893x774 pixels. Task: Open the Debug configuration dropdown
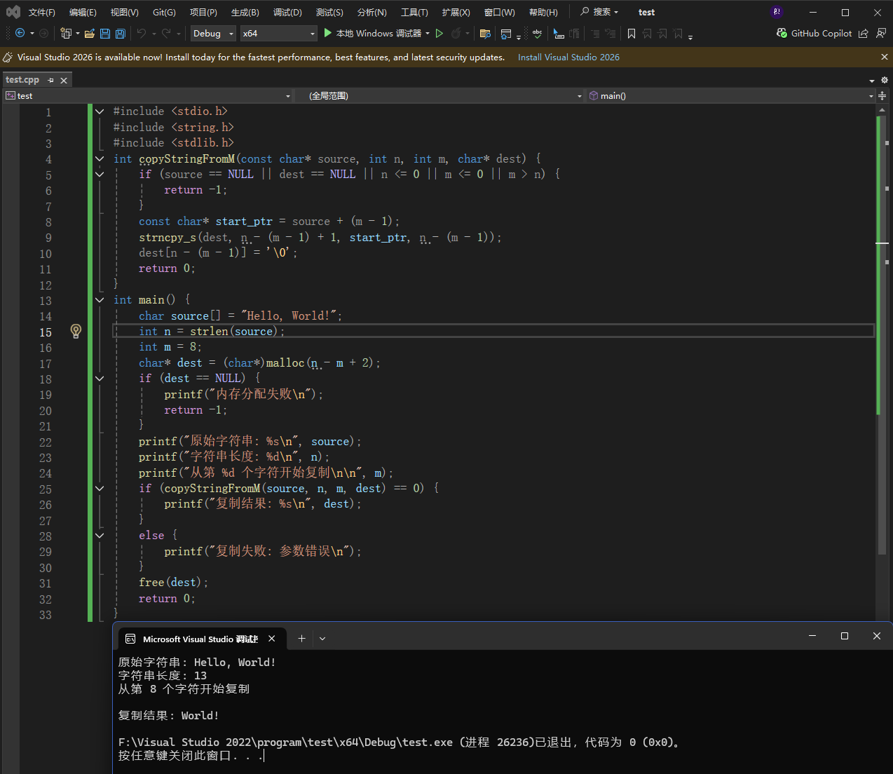(x=213, y=33)
